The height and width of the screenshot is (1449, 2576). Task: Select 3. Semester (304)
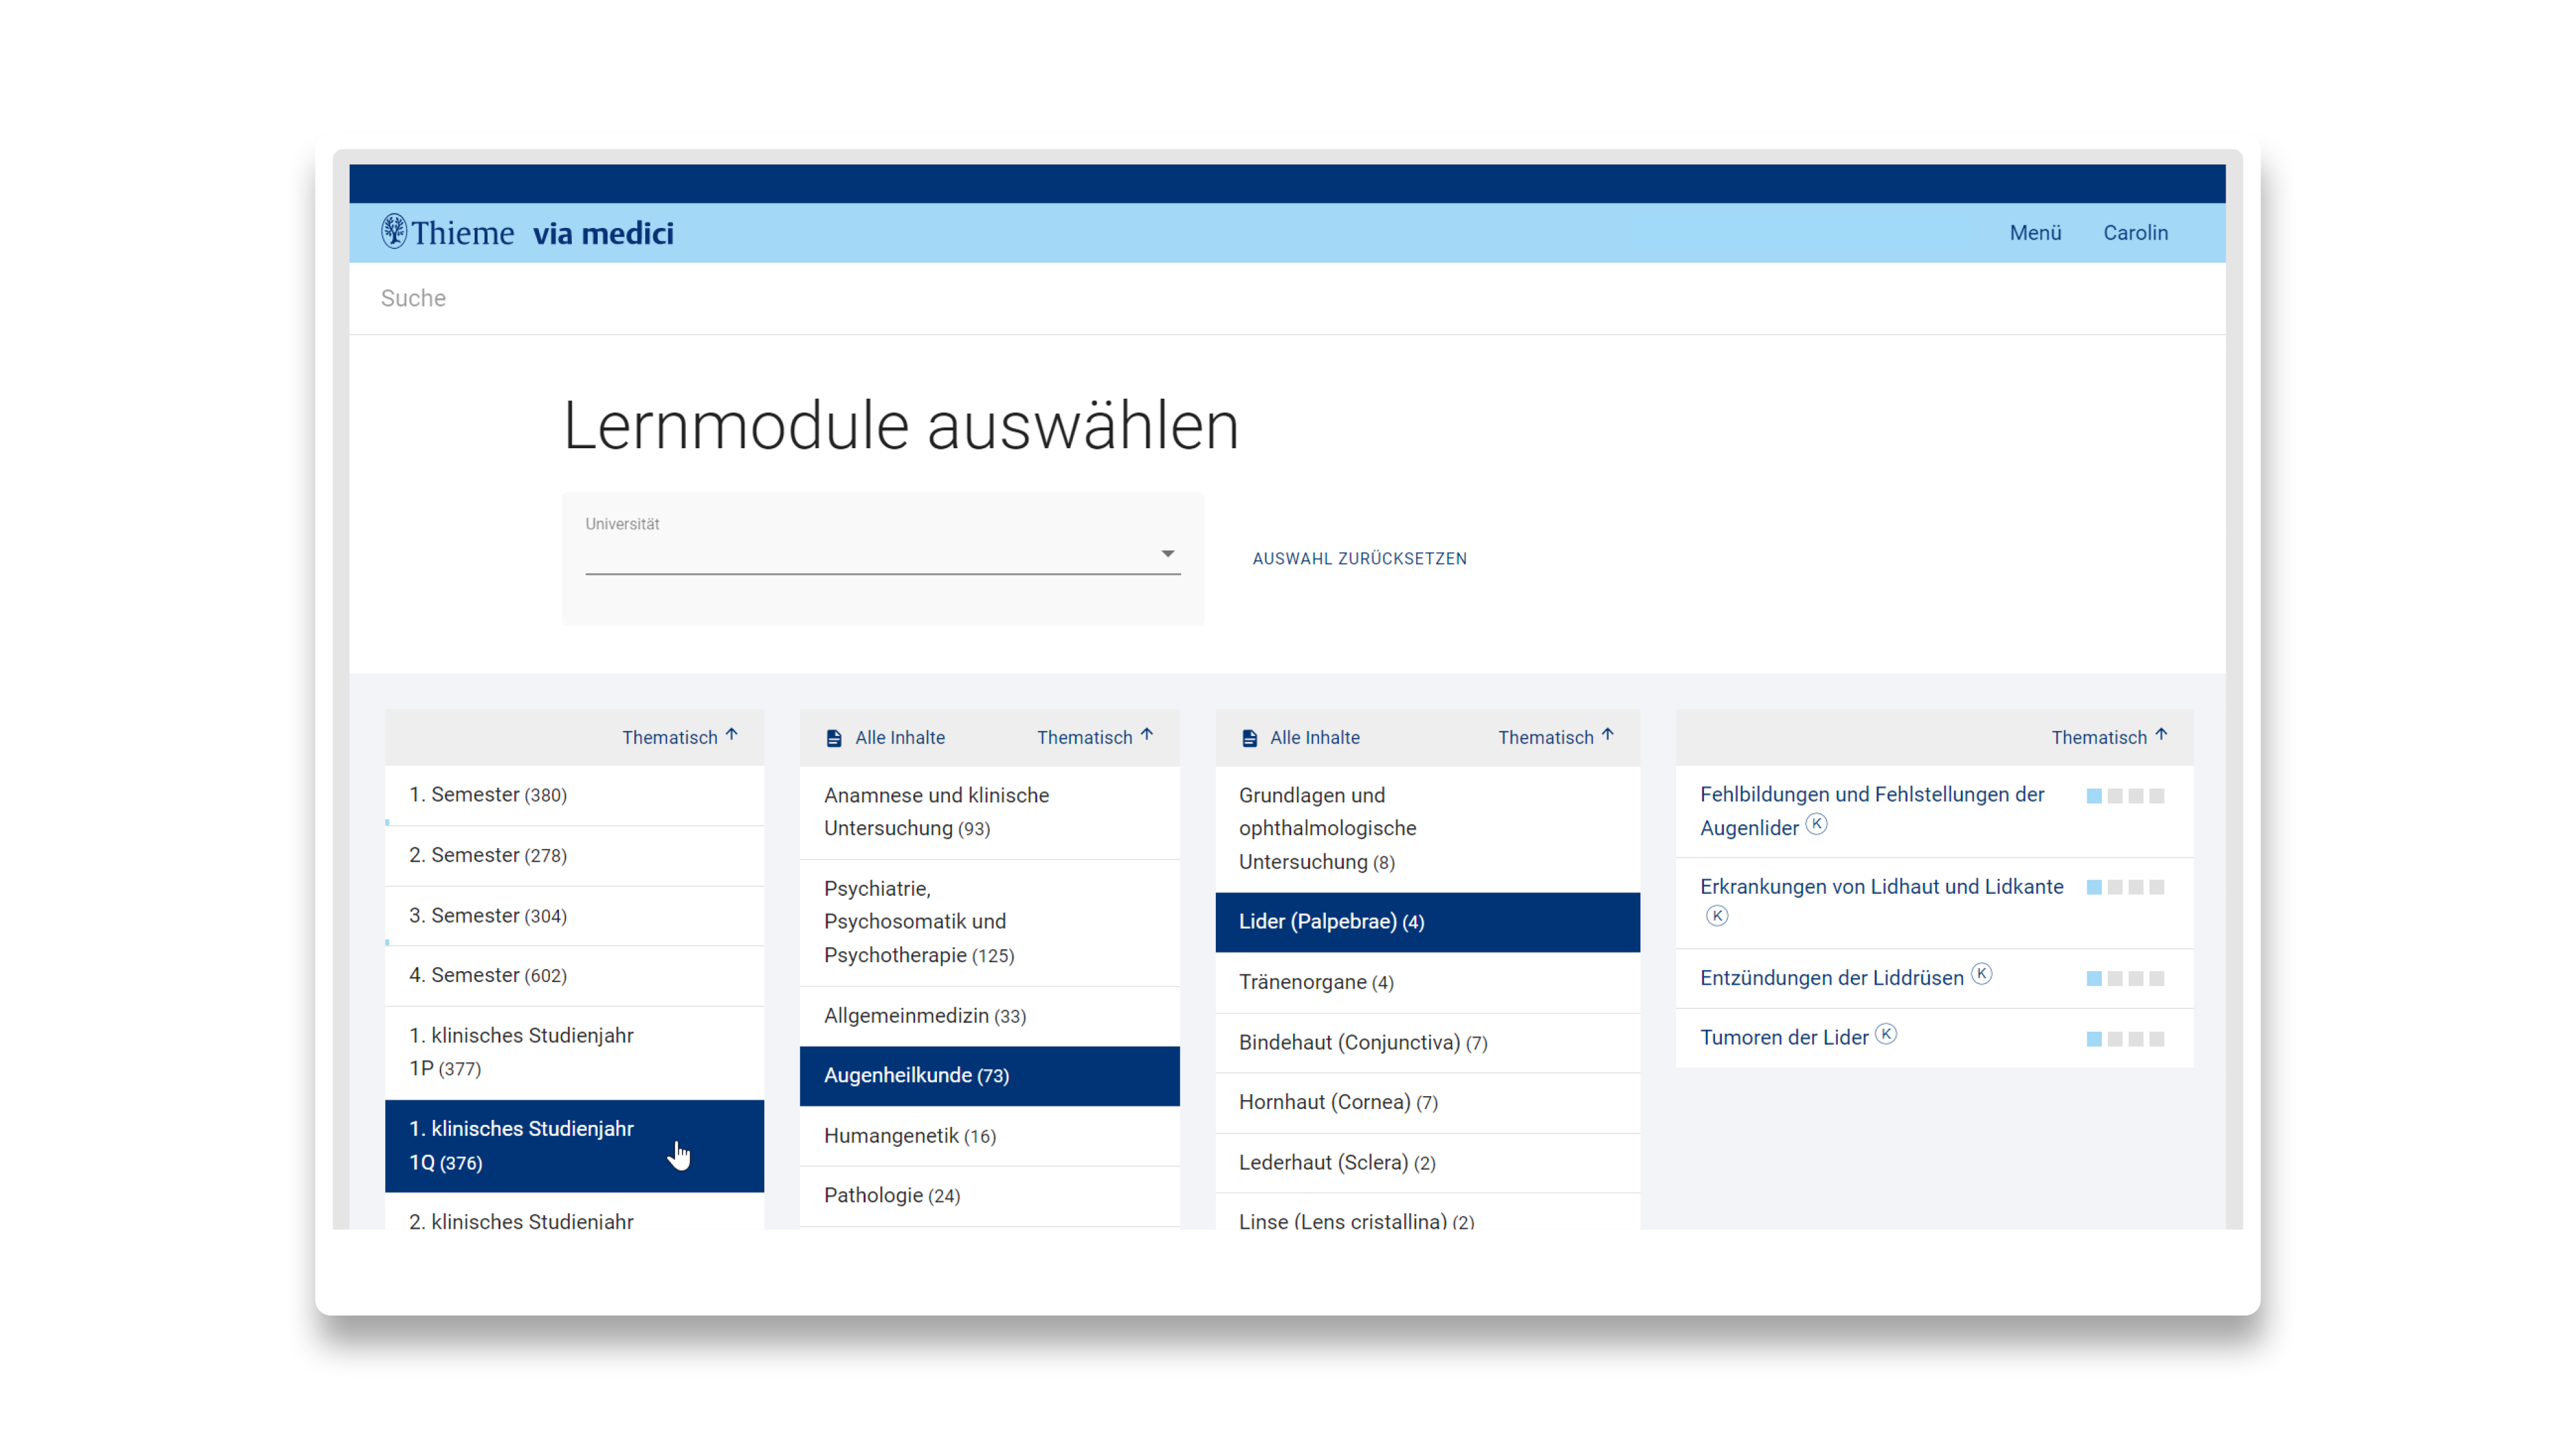(574, 916)
